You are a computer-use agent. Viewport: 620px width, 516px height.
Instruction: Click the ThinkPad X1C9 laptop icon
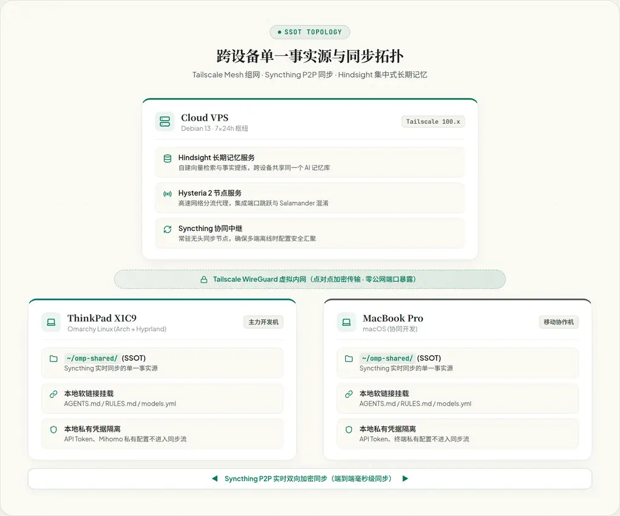tap(51, 323)
